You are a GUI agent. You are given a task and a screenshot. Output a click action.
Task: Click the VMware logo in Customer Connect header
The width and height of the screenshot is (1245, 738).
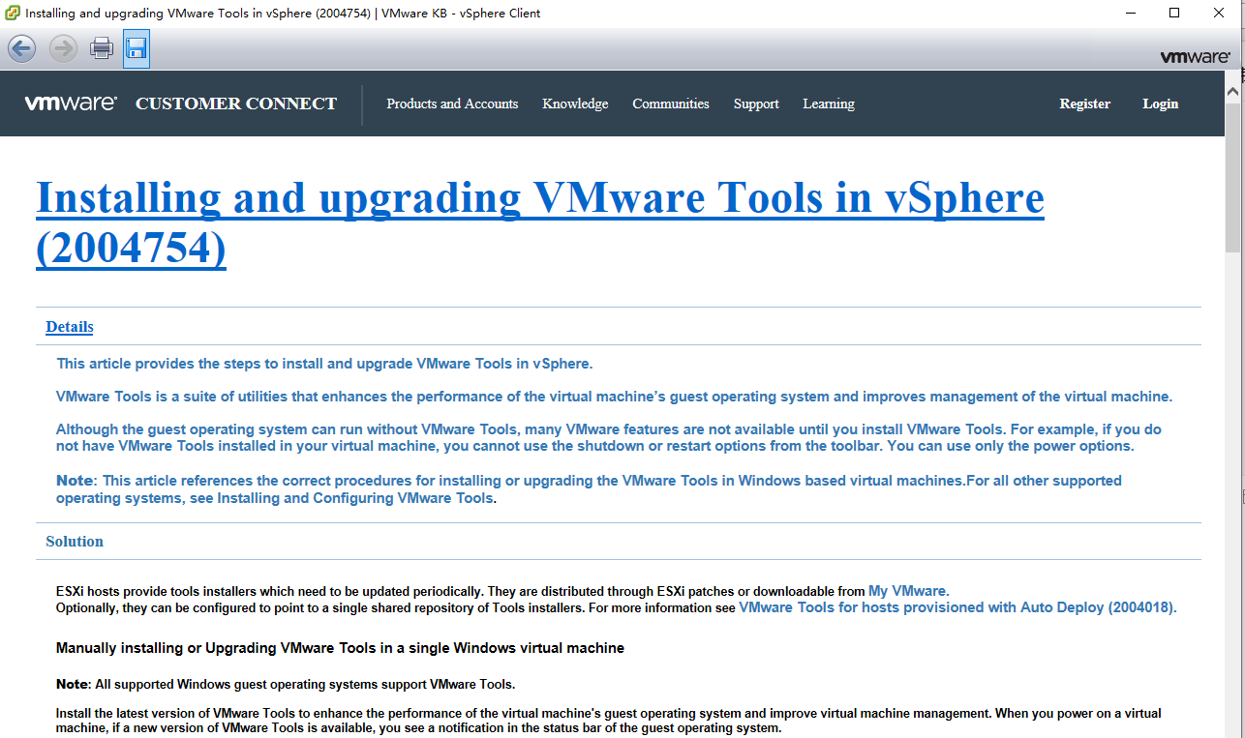point(71,103)
